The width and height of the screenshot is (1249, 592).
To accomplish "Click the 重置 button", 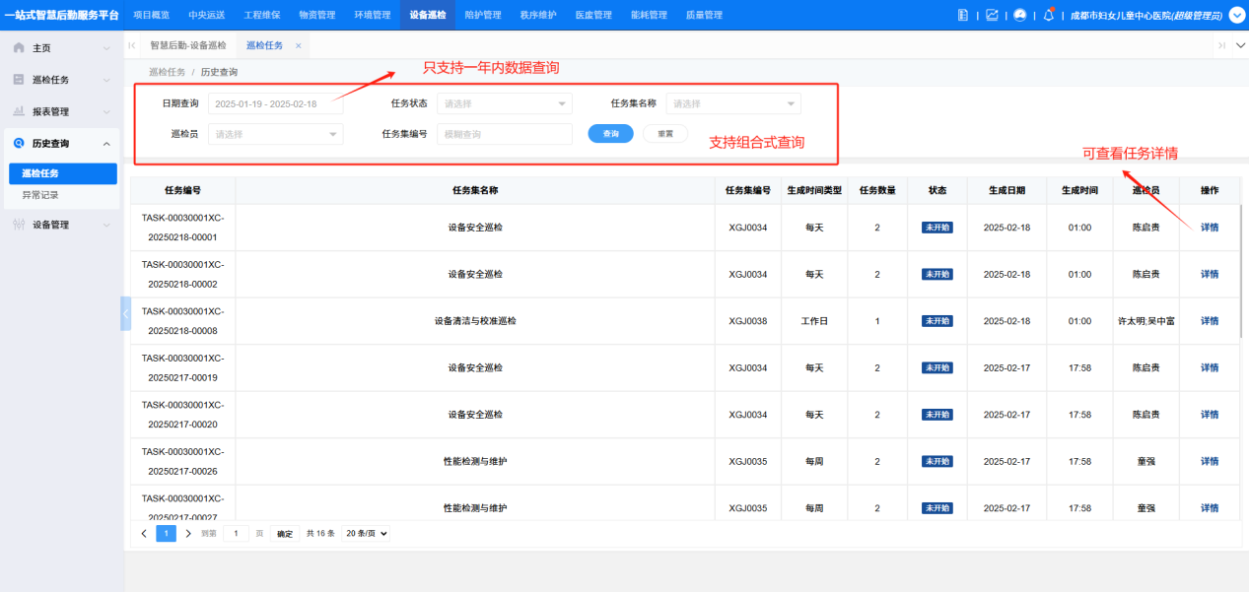I will (x=665, y=133).
